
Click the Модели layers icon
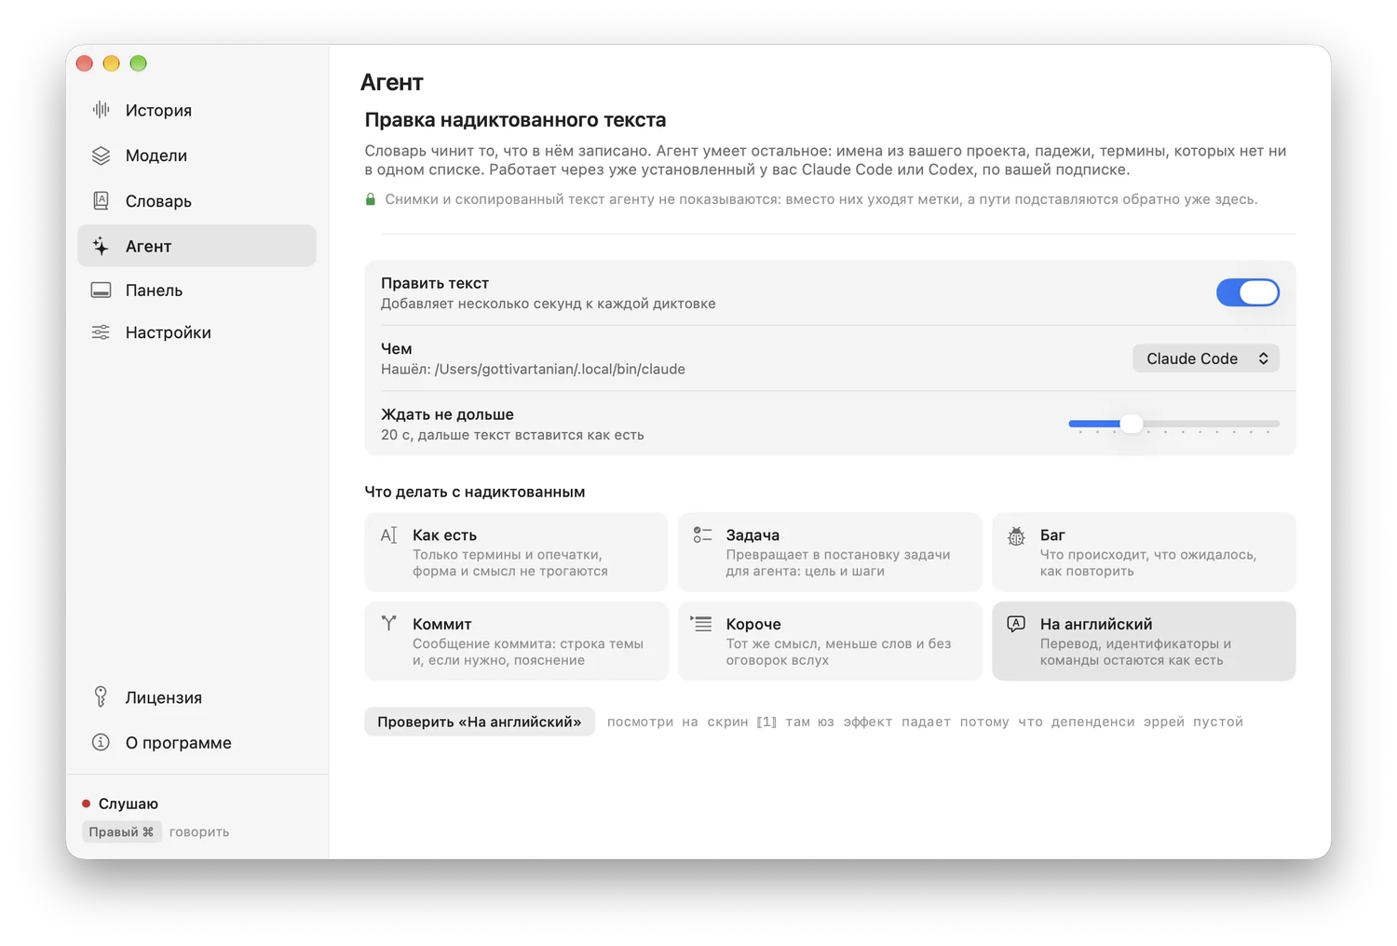click(101, 155)
